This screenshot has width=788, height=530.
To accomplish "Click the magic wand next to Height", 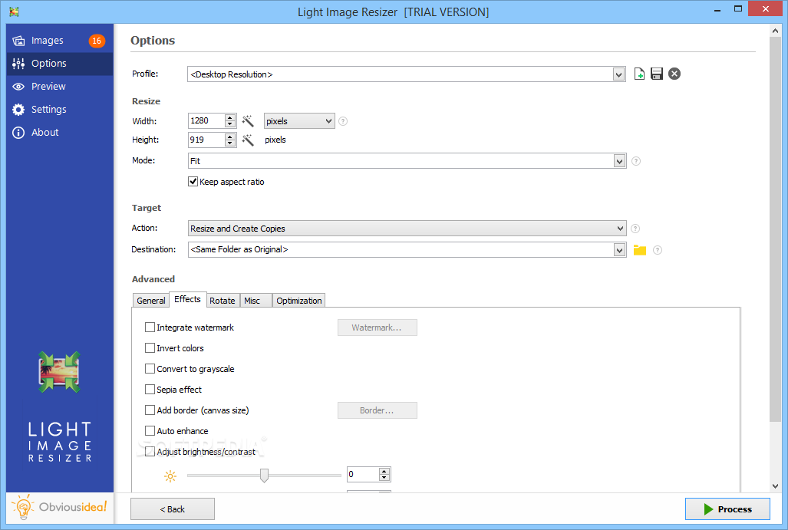I will pos(248,140).
